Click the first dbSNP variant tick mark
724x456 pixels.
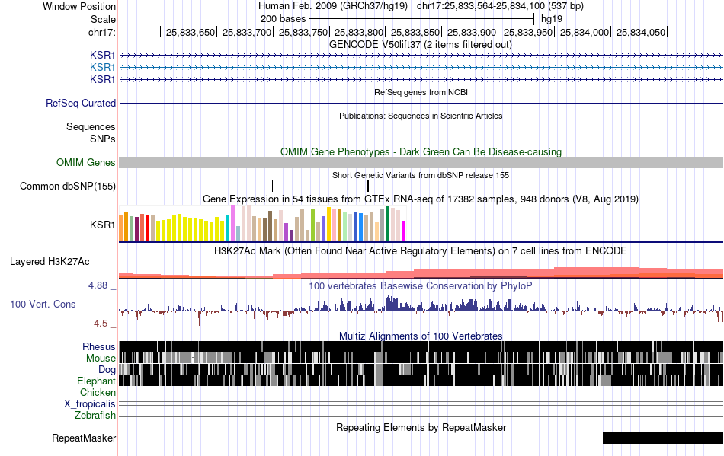tap(272, 186)
